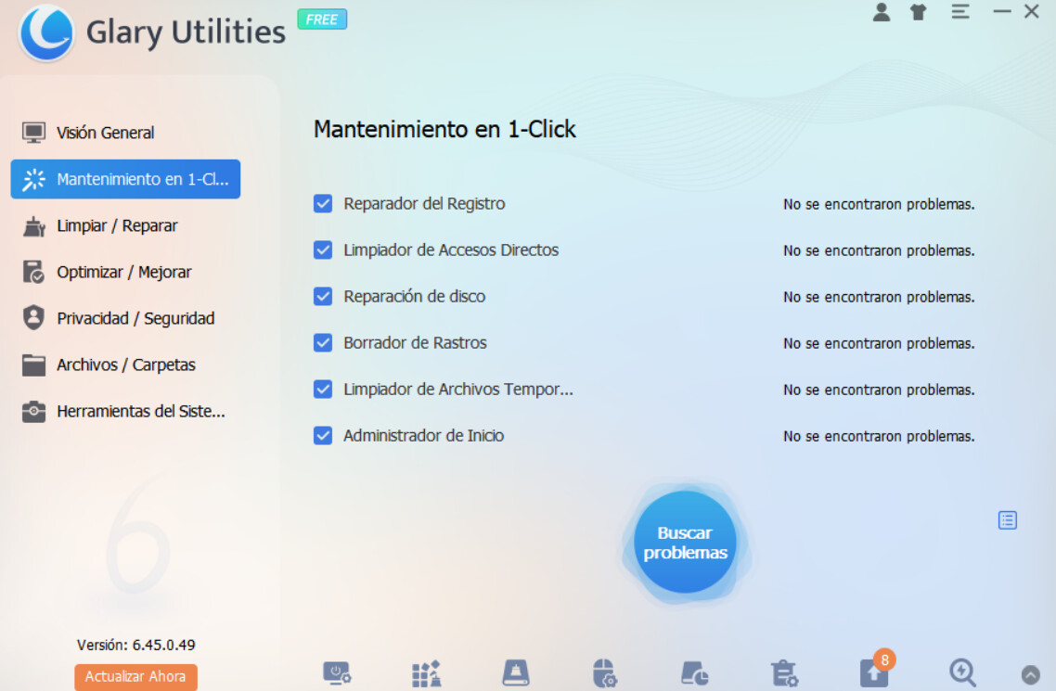This screenshot has width=1056, height=691.
Task: Disable the Reparación de disco option
Action: tap(323, 296)
